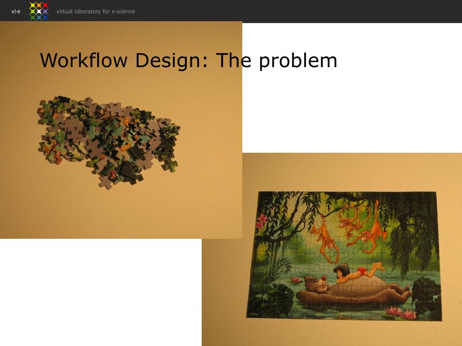Click the 'Workflow Design: The problem' title
Image resolution: width=462 pixels, height=346 pixels.
click(x=188, y=61)
